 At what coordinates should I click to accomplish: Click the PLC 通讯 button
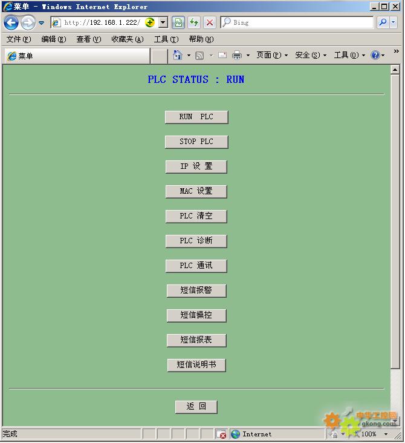(196, 266)
